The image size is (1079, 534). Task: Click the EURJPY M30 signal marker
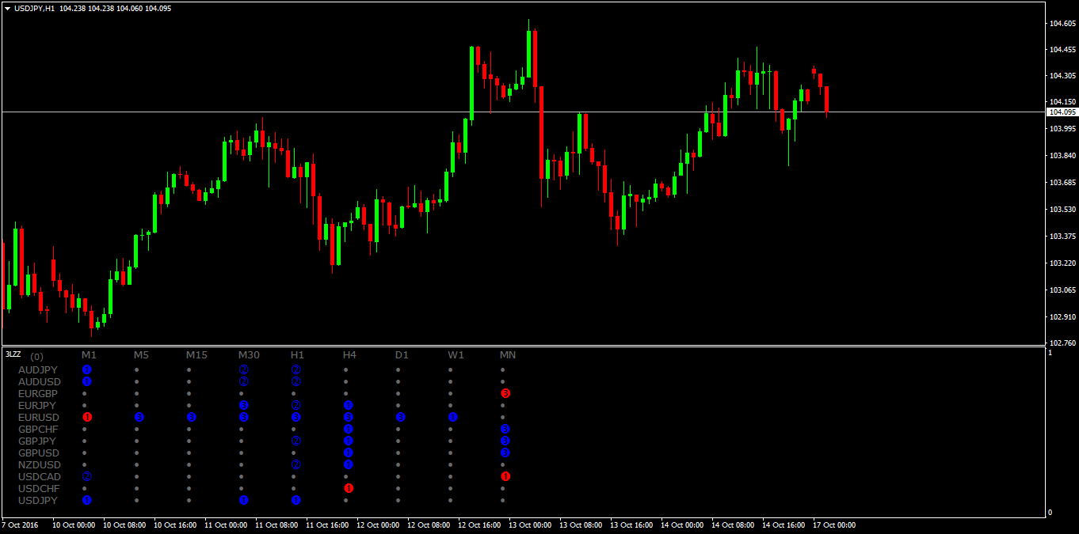[x=244, y=405]
